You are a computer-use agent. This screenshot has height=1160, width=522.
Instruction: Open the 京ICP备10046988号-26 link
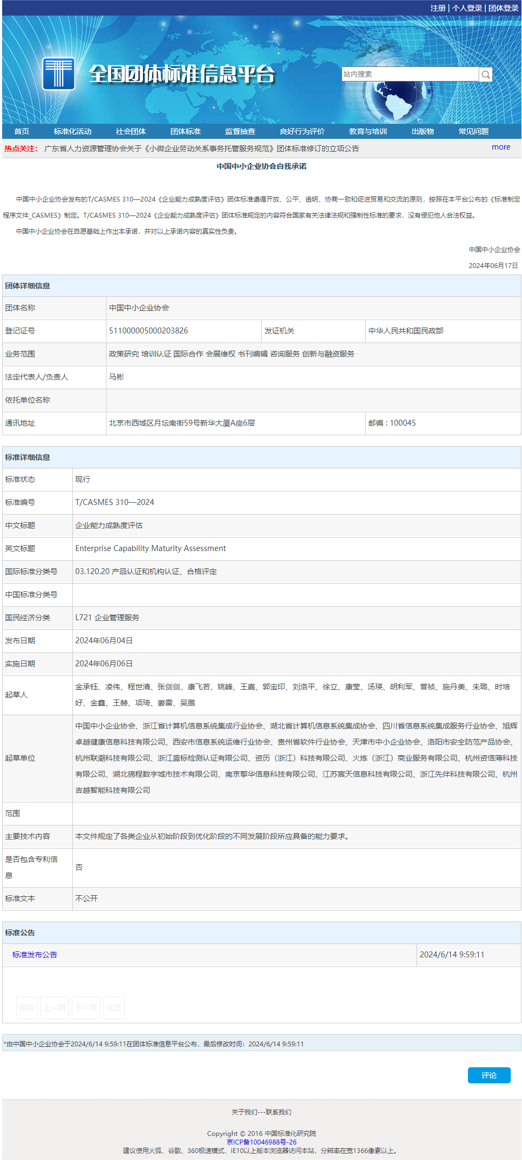click(x=261, y=1142)
